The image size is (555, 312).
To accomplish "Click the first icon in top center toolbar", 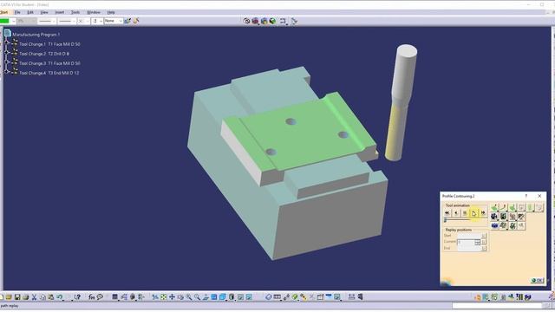I will 246,21.
